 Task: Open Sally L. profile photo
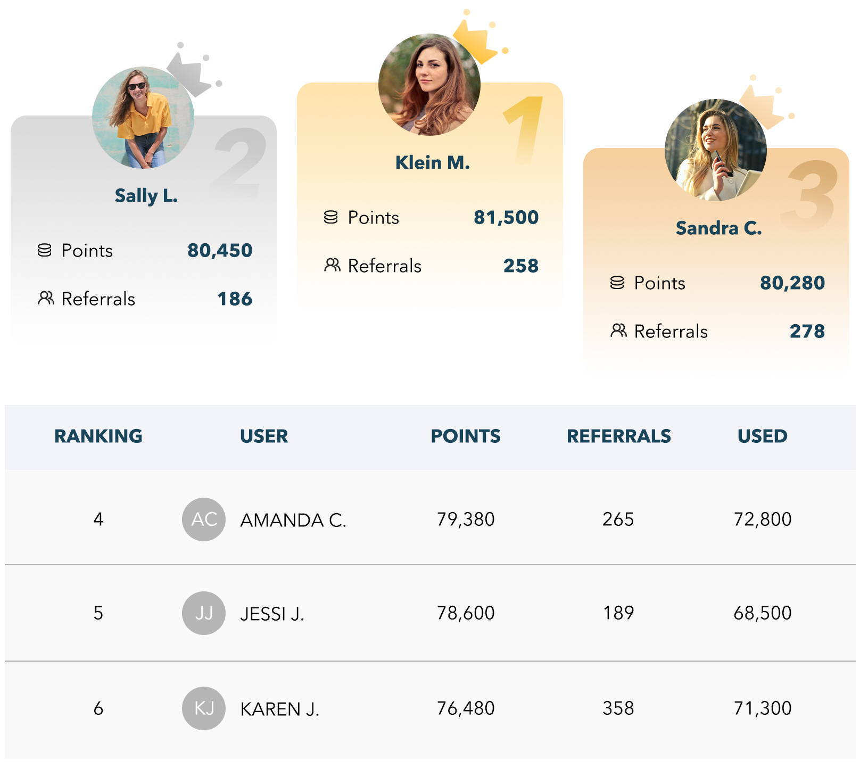(143, 118)
